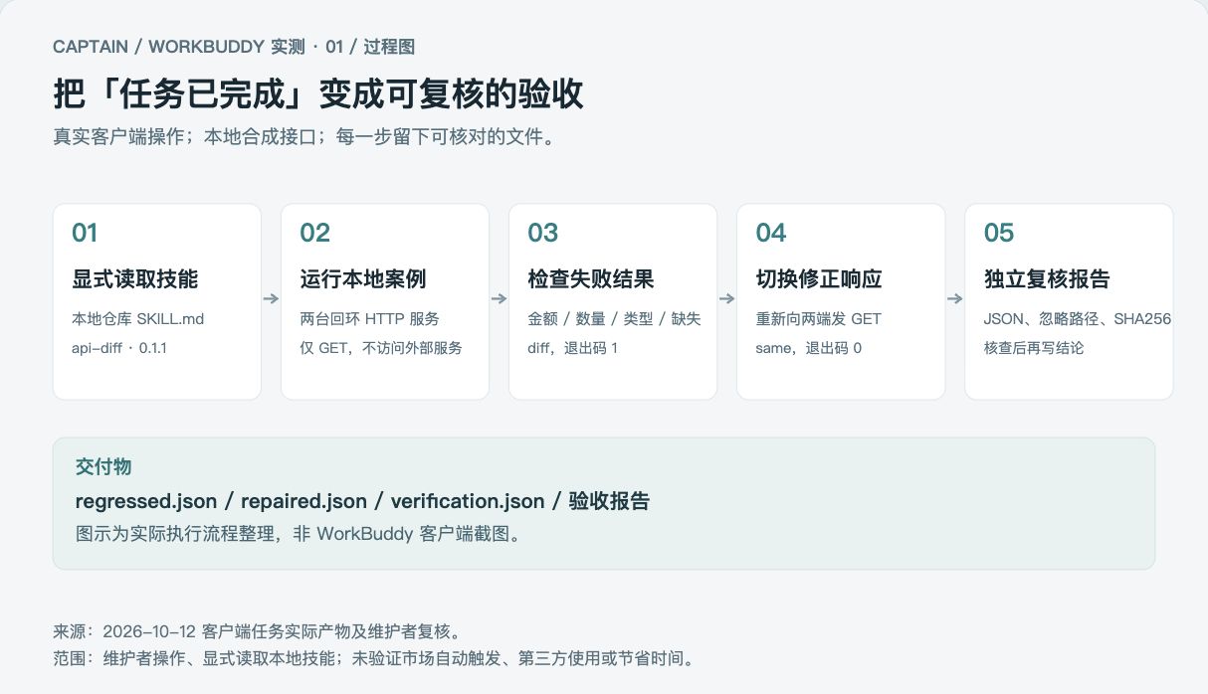Click the text "api-diff · 0.1.1"
1208x694 pixels.
pos(119,348)
